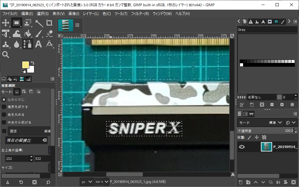Open the px unit dropdown
Image resolution: width=299 pixels, height=187 pixels.
coord(87,182)
